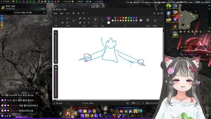The image size is (211, 119).
Task: Open the Layers panel button
Action: (x=155, y=20)
